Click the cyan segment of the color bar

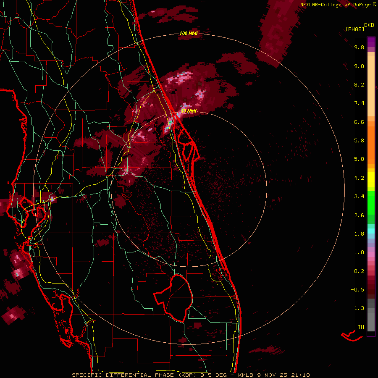pos(371,231)
